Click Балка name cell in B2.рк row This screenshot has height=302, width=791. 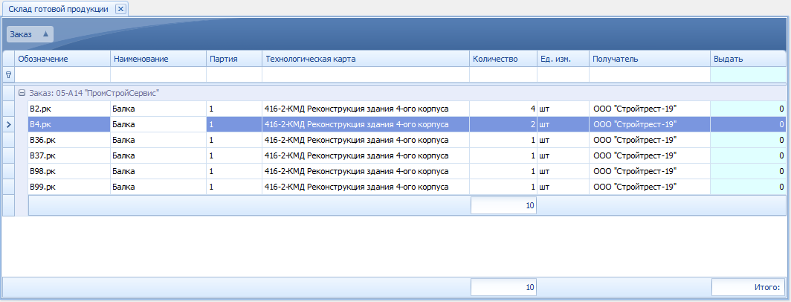tap(158, 109)
